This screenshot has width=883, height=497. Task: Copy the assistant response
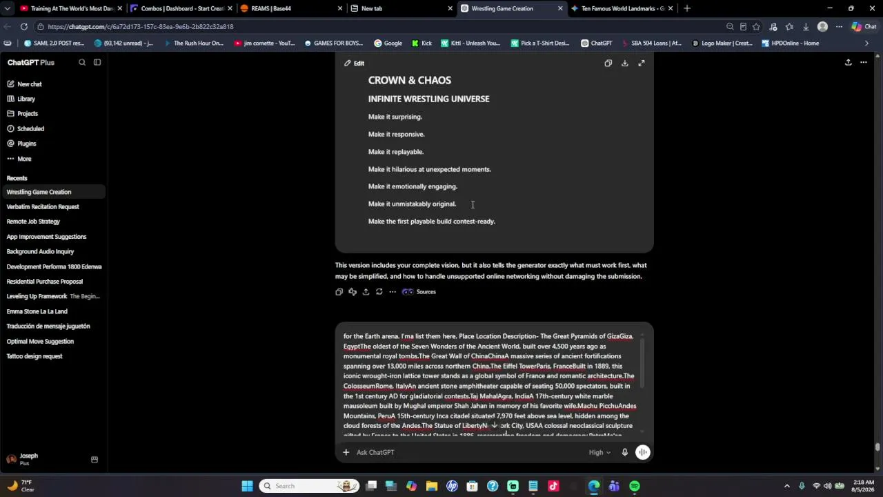pos(339,292)
